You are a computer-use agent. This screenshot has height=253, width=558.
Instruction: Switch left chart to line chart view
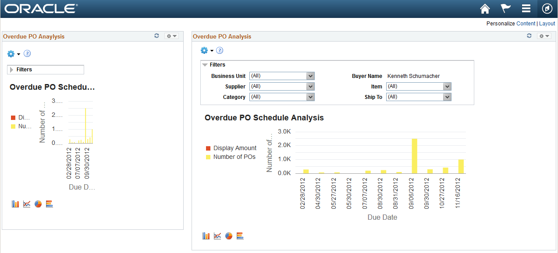(x=27, y=204)
